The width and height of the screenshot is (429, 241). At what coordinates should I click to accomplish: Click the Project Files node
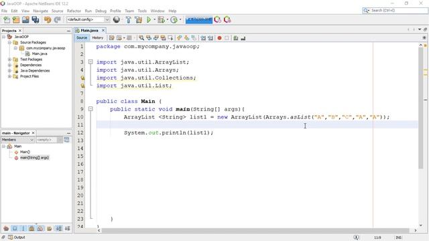(29, 76)
